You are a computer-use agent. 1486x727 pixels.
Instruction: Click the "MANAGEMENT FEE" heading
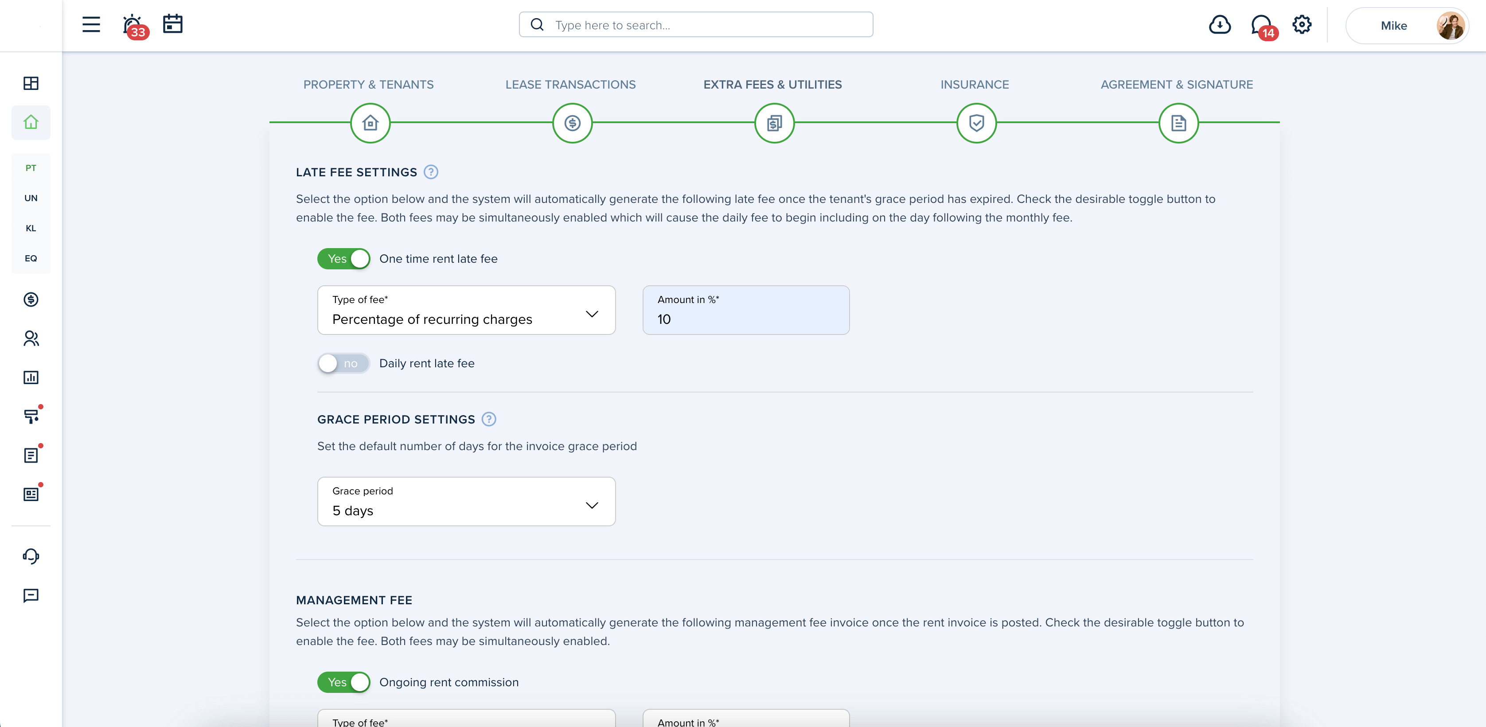click(354, 600)
